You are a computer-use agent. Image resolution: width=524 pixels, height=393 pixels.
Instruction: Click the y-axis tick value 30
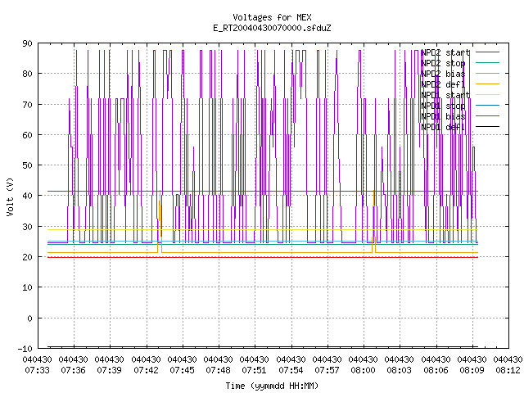27,227
